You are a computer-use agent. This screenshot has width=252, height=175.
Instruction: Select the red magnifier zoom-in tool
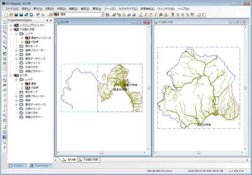5,32
